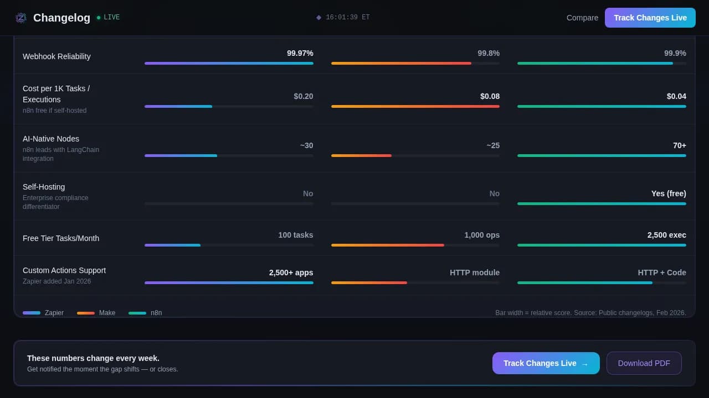
Task: Click the diamond icon beside the timestamp
Action: click(x=318, y=17)
